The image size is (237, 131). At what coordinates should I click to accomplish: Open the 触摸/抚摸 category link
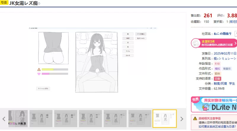coord(220,84)
